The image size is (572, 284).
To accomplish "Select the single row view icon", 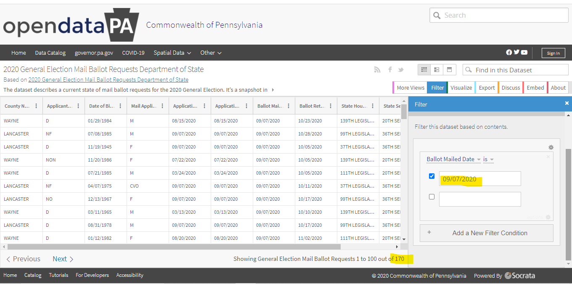I will click(x=449, y=70).
